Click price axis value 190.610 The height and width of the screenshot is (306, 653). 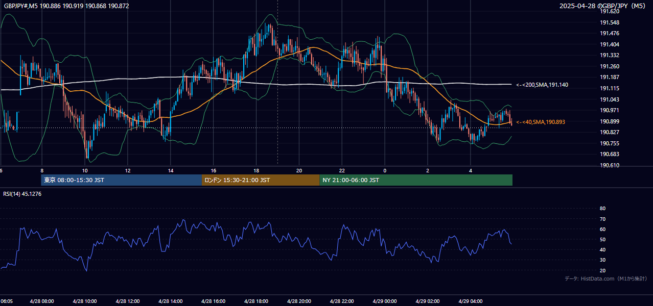[x=610, y=166]
